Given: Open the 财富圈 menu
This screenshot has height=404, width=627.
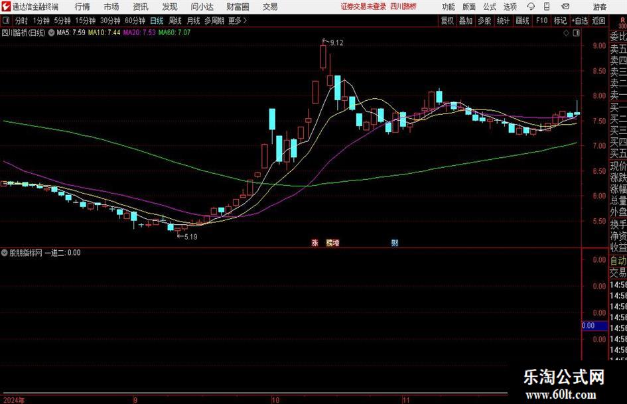Looking at the screenshot, I should pyautogui.click(x=238, y=7).
